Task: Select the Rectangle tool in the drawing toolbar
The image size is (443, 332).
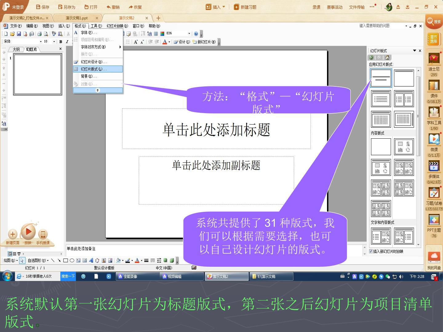Action: tap(66, 260)
